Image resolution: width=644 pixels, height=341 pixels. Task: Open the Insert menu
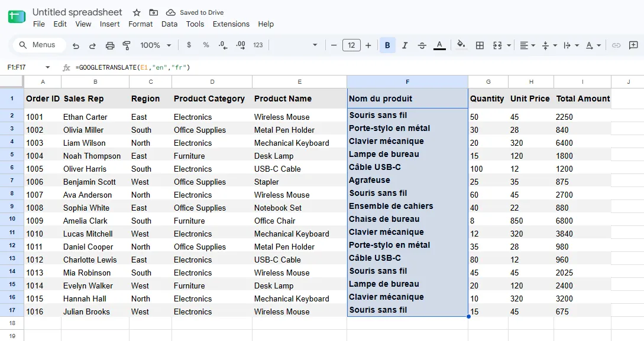tap(109, 24)
